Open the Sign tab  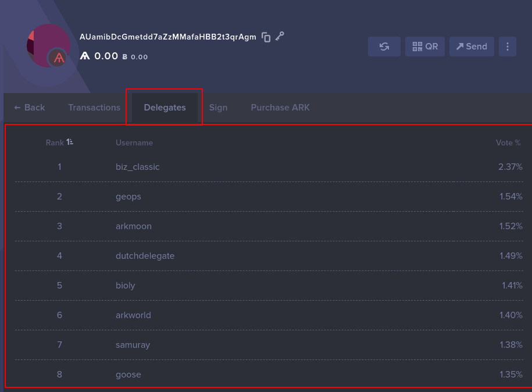click(218, 108)
